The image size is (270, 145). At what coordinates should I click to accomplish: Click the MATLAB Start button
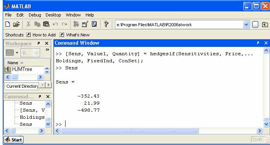14,140
